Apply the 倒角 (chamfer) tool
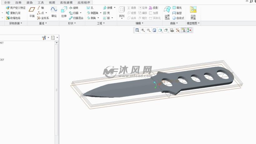256x144 pixels. (x=91, y=18)
